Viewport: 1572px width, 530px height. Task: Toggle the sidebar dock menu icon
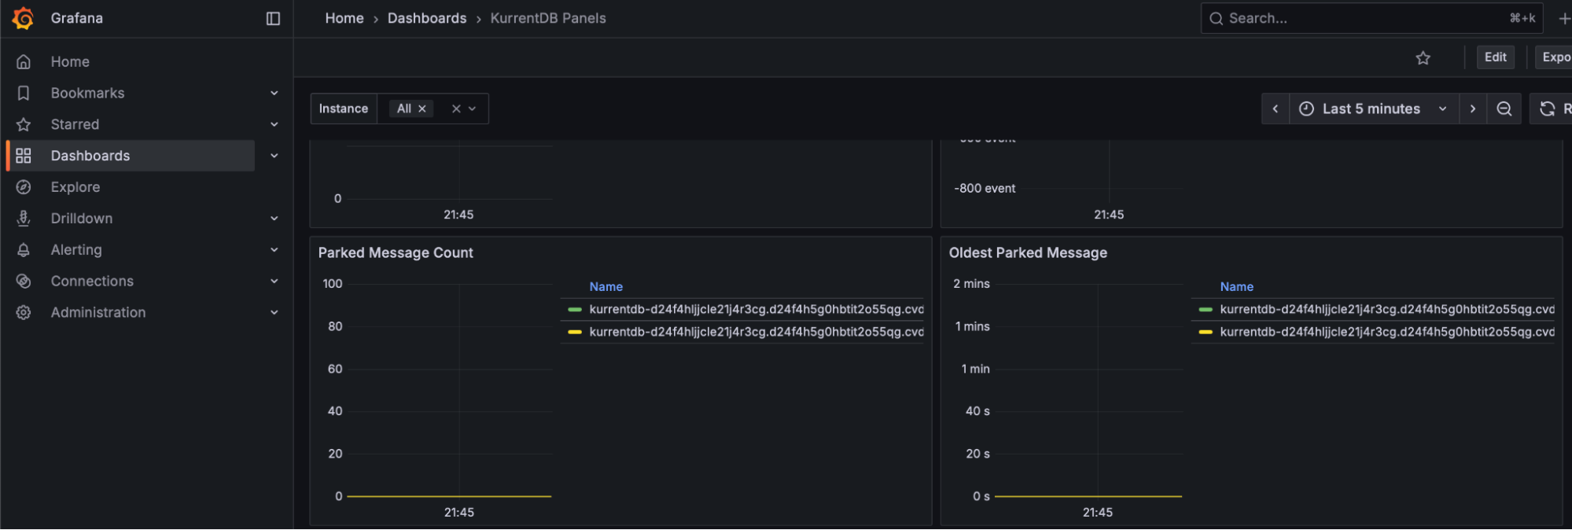click(x=273, y=18)
